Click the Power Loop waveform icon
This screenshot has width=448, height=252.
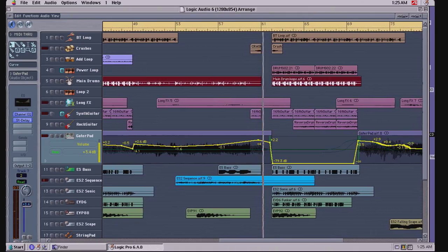point(70,70)
